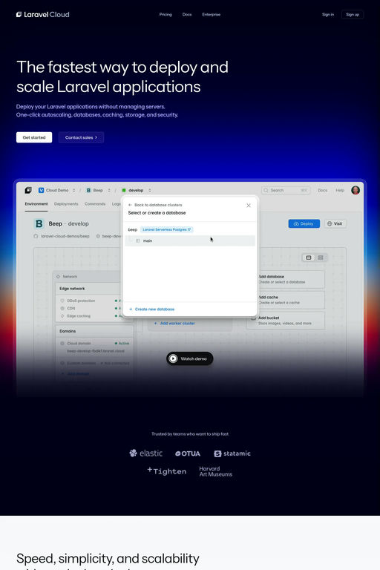Click Help in the demo dashboard header
The height and width of the screenshot is (570, 380).
point(340,190)
